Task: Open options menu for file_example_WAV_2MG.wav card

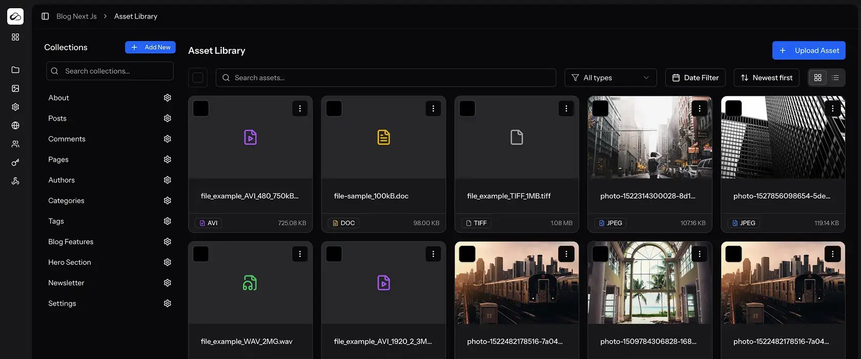Action: pyautogui.click(x=300, y=254)
